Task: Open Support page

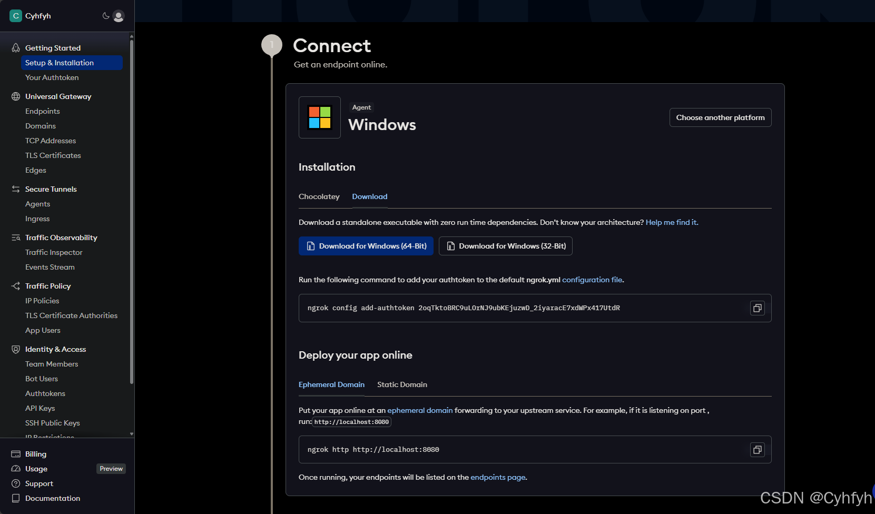Action: click(40, 483)
